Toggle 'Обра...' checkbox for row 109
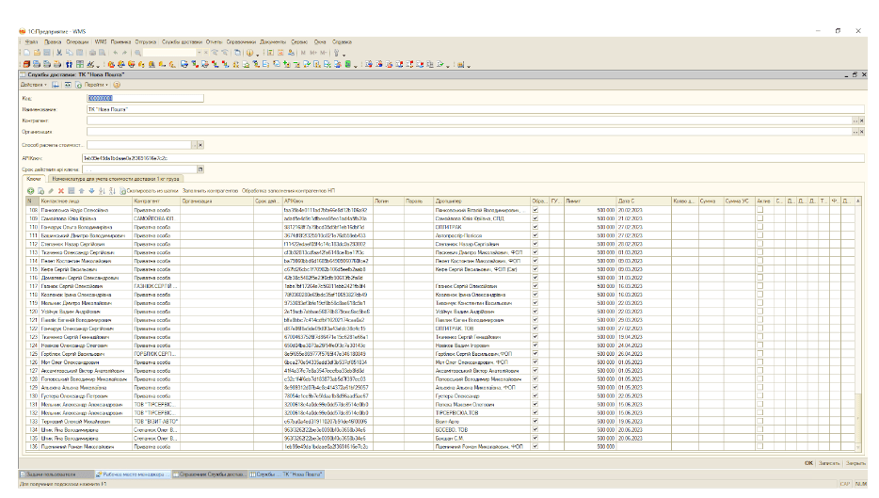The width and height of the screenshot is (879, 498). click(535, 217)
